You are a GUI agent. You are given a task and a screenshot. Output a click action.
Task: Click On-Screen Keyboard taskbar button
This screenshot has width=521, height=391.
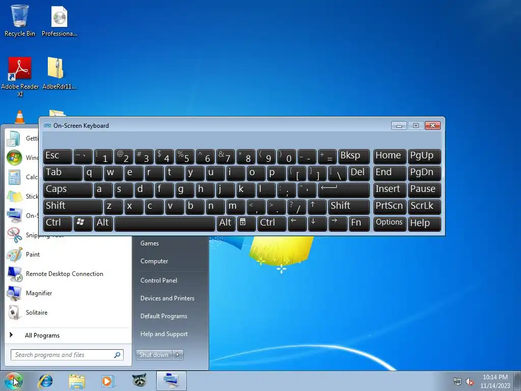[x=171, y=381]
